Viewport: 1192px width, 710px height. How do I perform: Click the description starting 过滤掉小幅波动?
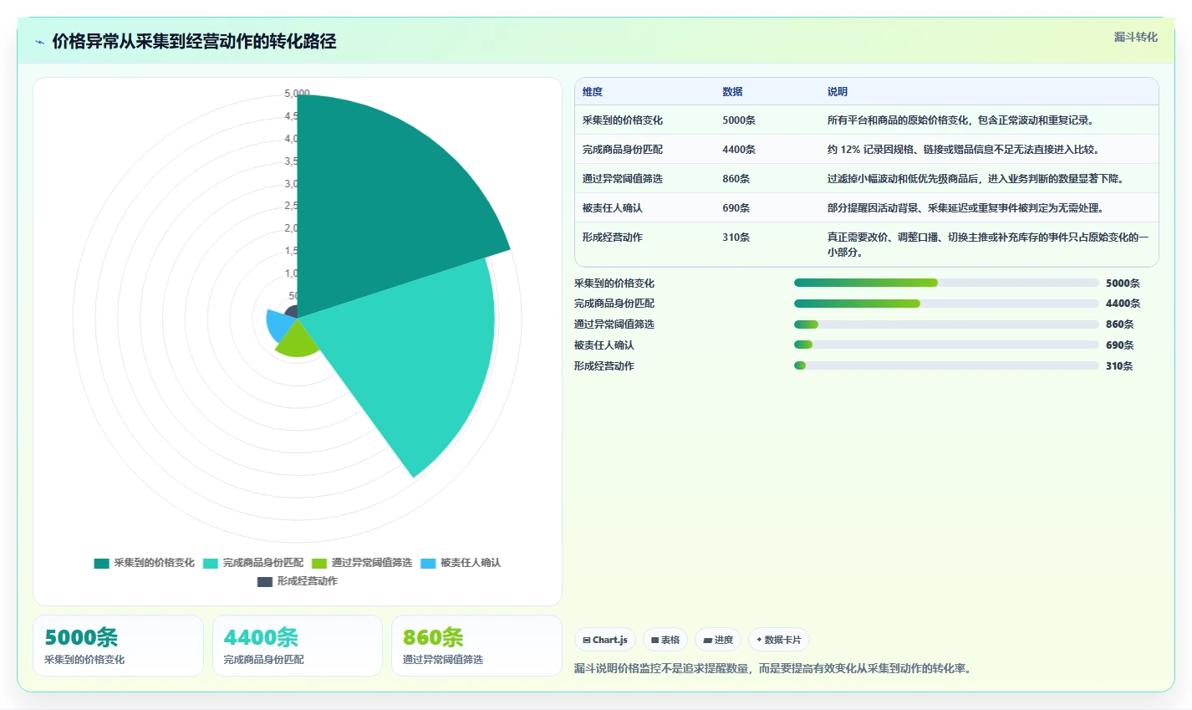pos(976,179)
